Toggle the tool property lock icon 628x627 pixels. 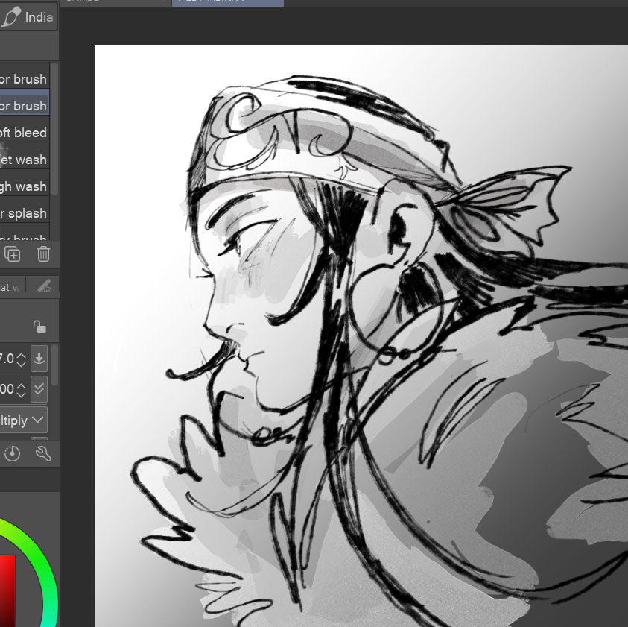(x=39, y=327)
